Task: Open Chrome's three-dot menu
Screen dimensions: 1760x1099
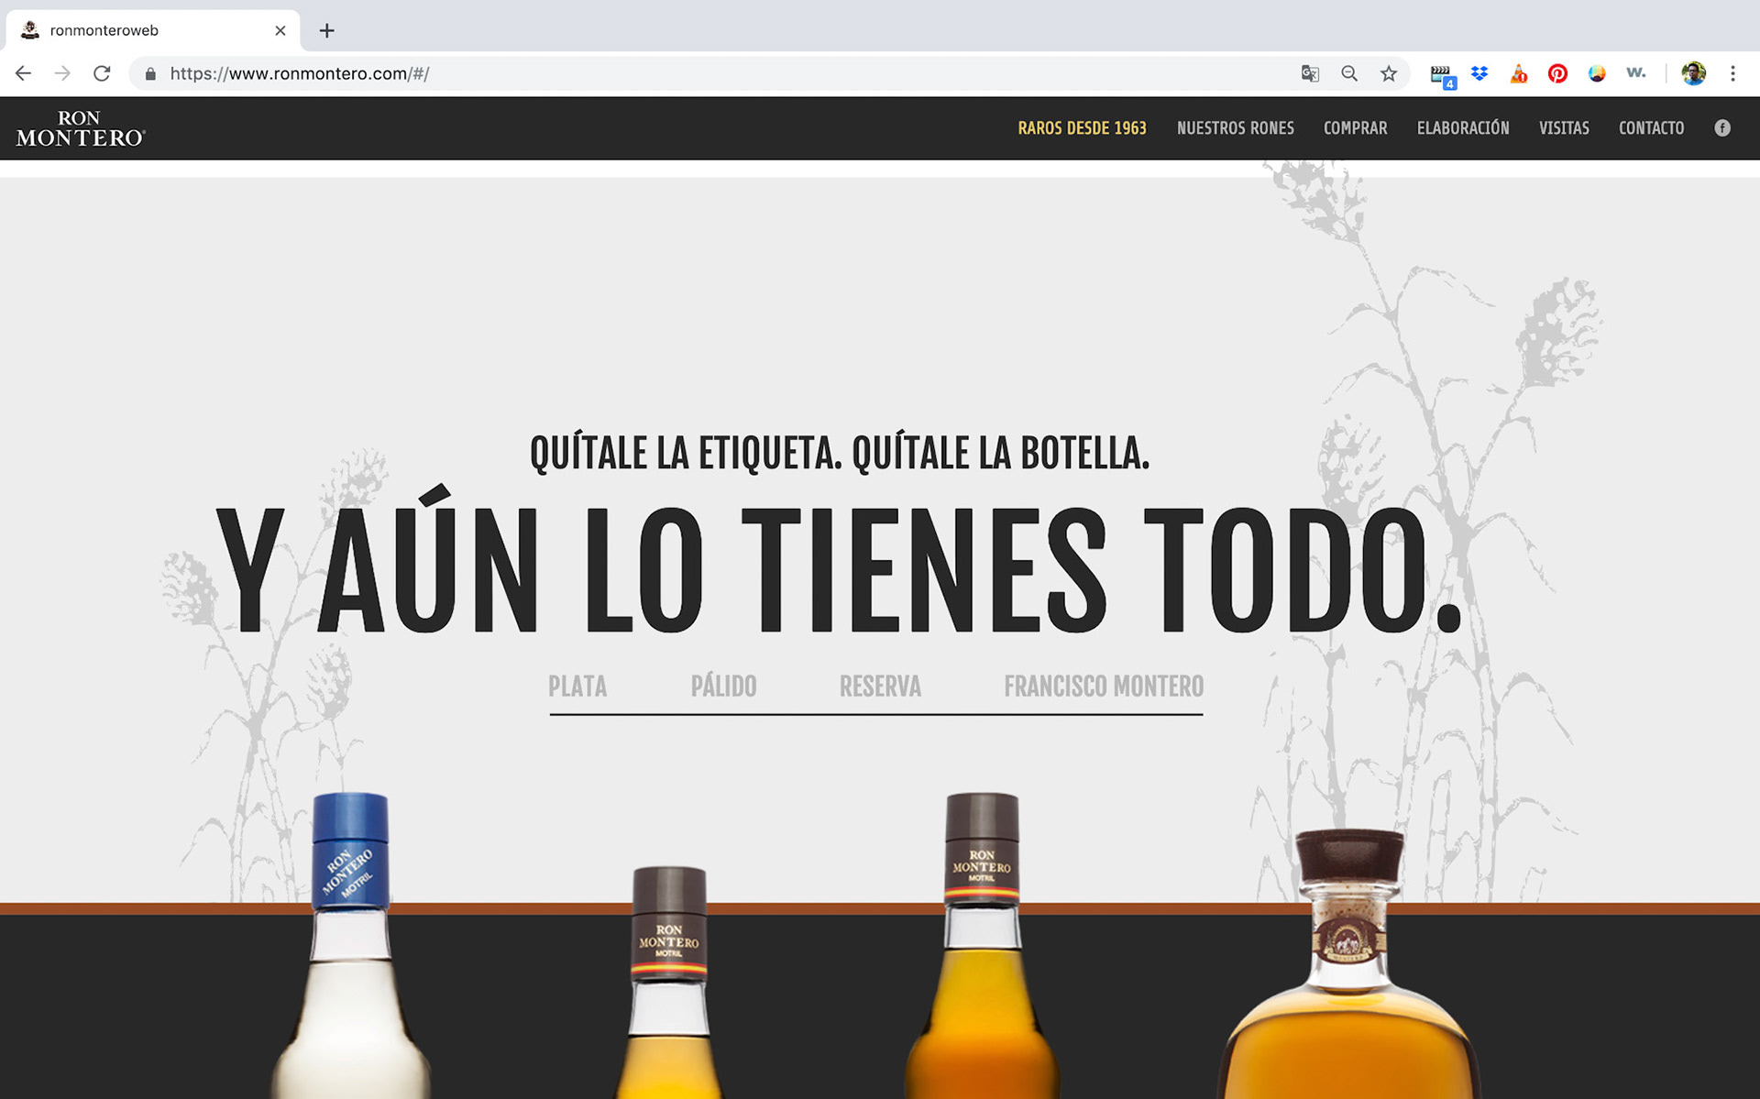Action: (1732, 73)
